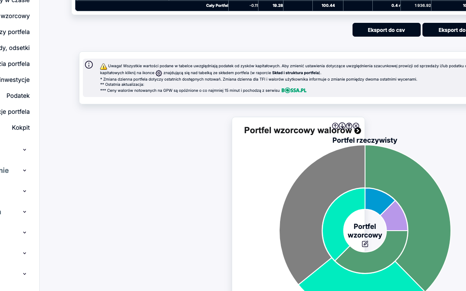Edit the Portfel wzorcowy via pencil icon
This screenshot has width=466, height=291.
[x=365, y=244]
